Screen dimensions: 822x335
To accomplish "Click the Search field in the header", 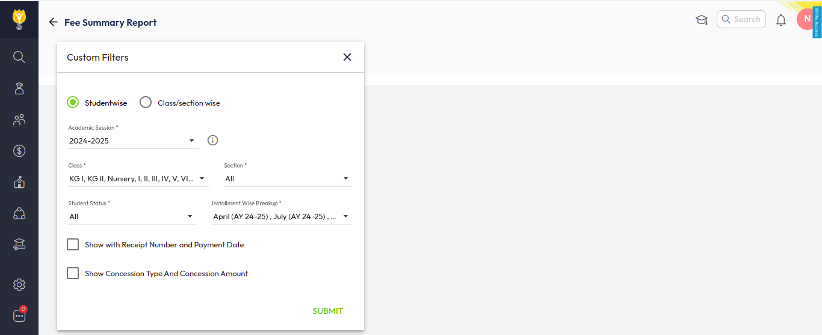I will tap(742, 19).
